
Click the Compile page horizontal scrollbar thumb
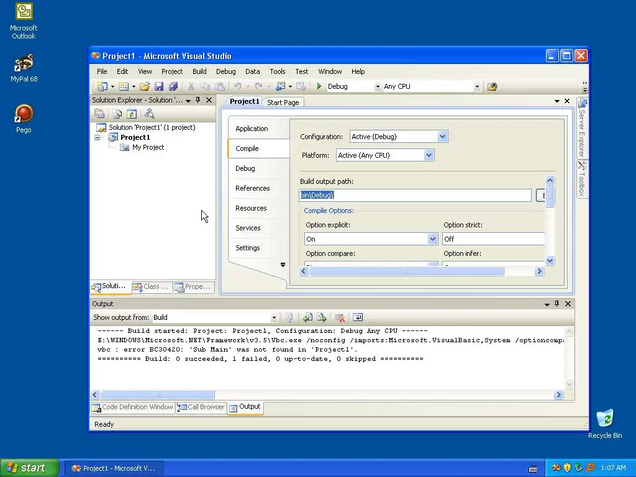pos(406,271)
